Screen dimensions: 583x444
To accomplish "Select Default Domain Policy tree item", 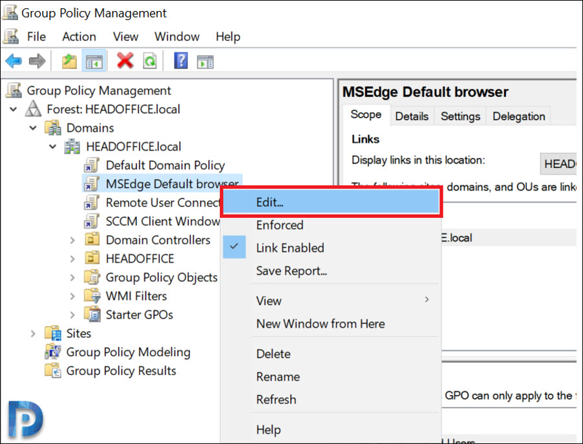I will 165,165.
